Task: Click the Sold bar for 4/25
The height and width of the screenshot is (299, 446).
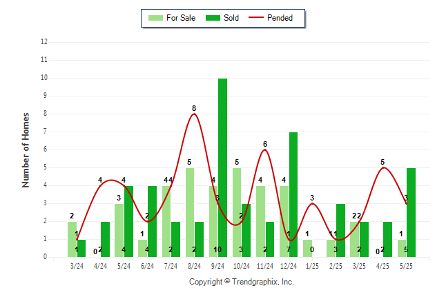Action: [x=387, y=239]
